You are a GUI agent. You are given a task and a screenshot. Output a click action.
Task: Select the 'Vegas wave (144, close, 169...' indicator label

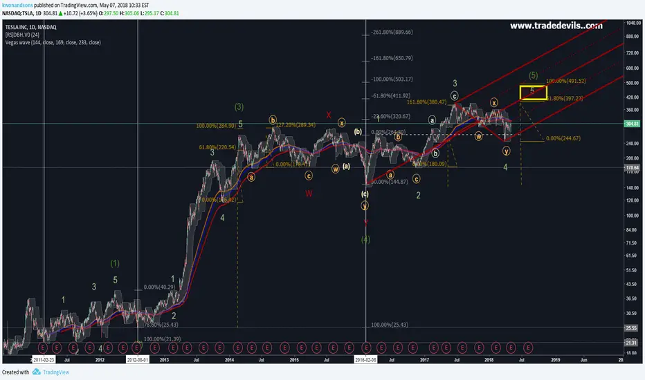tap(53, 42)
